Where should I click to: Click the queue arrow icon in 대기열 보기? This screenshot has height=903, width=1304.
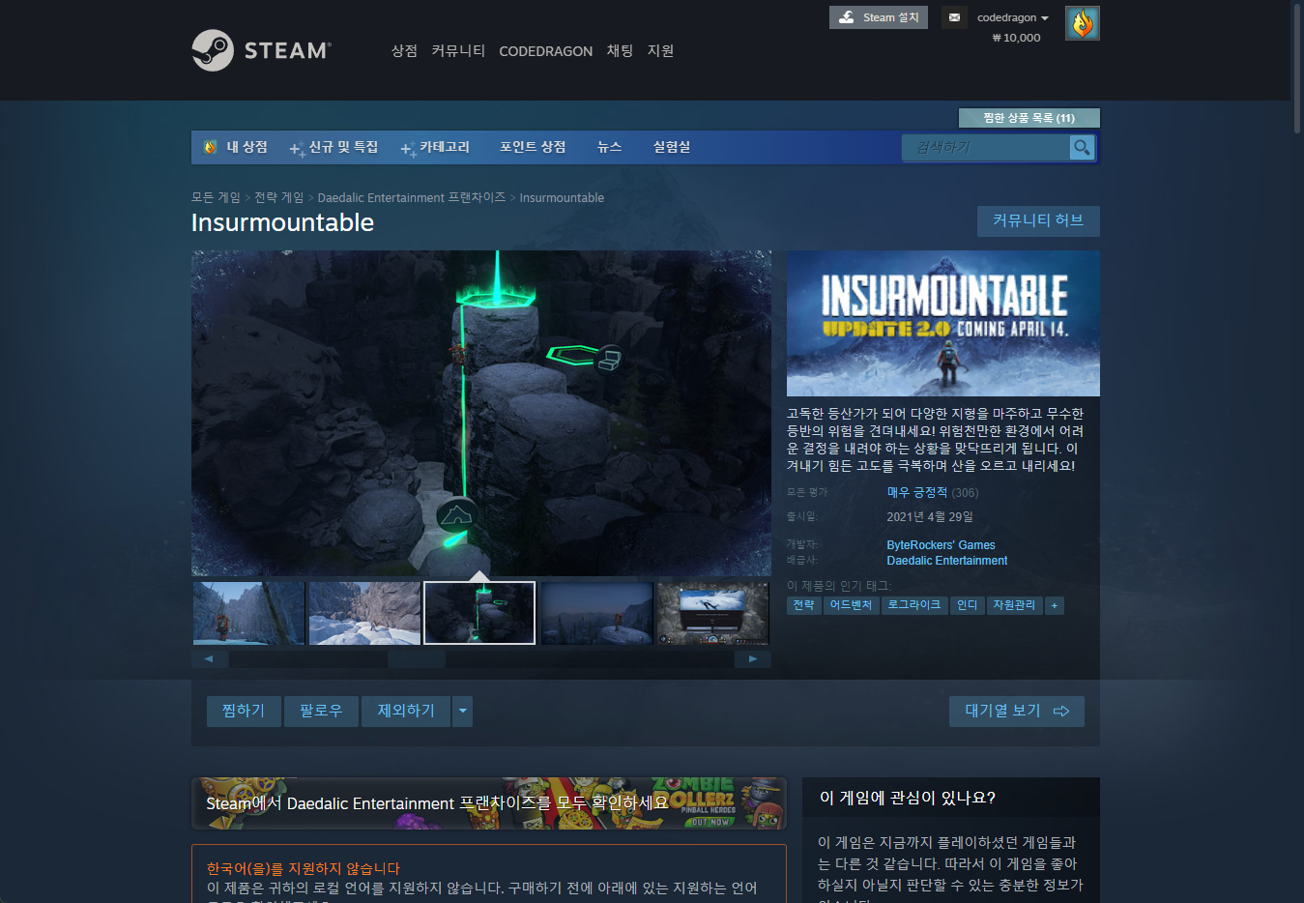point(1061,712)
